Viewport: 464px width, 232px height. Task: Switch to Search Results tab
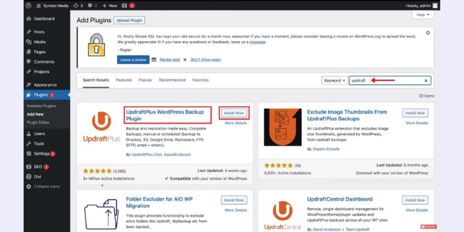point(96,80)
